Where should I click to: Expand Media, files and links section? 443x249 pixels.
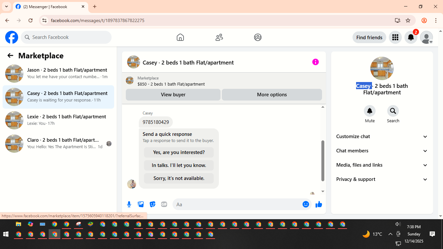click(382, 165)
